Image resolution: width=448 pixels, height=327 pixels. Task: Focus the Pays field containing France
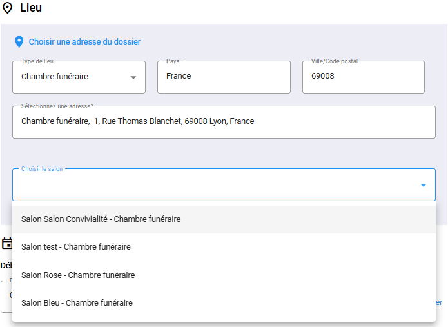223,77
